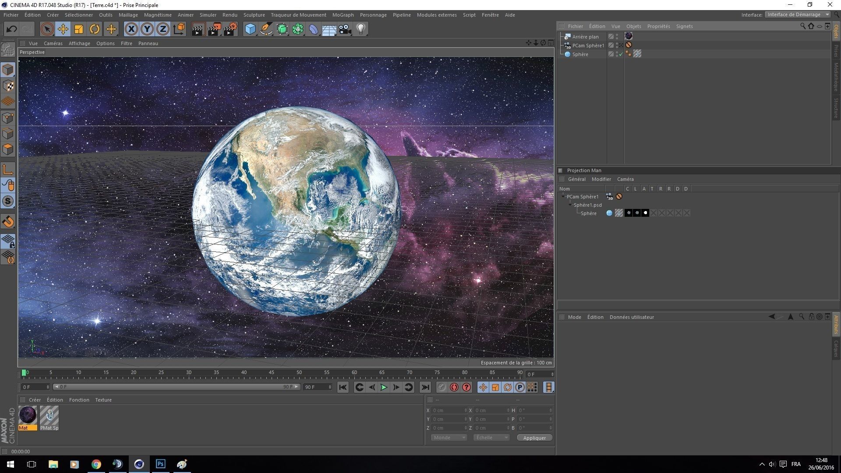This screenshot has height=473, width=841.
Task: Click Données utilisateur in Attribute Manager
Action: tap(632, 317)
